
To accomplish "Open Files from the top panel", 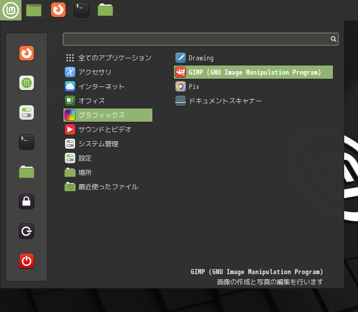I will [x=105, y=10].
